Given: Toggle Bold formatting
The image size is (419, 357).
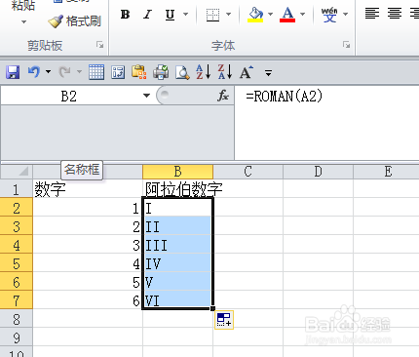Looking at the screenshot, I should click(x=125, y=15).
